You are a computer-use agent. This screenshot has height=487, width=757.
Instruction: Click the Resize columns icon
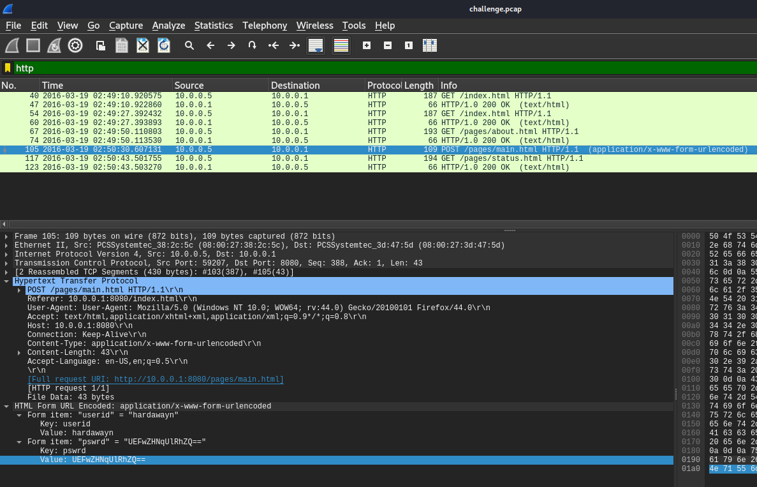[430, 45]
